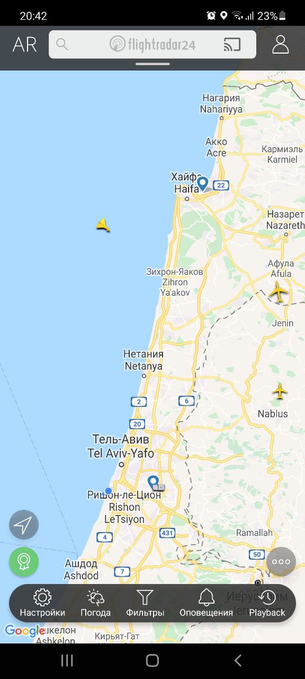The width and height of the screenshot is (305, 679).
Task: Select the aircraft above Nablus
Action: tap(280, 391)
